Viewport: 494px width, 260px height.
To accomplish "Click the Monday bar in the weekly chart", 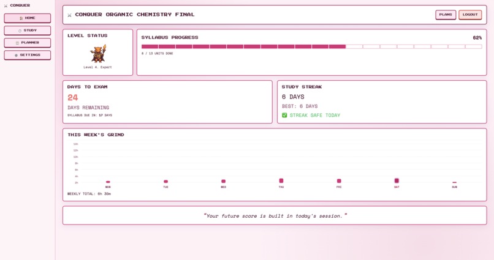I will pyautogui.click(x=108, y=182).
